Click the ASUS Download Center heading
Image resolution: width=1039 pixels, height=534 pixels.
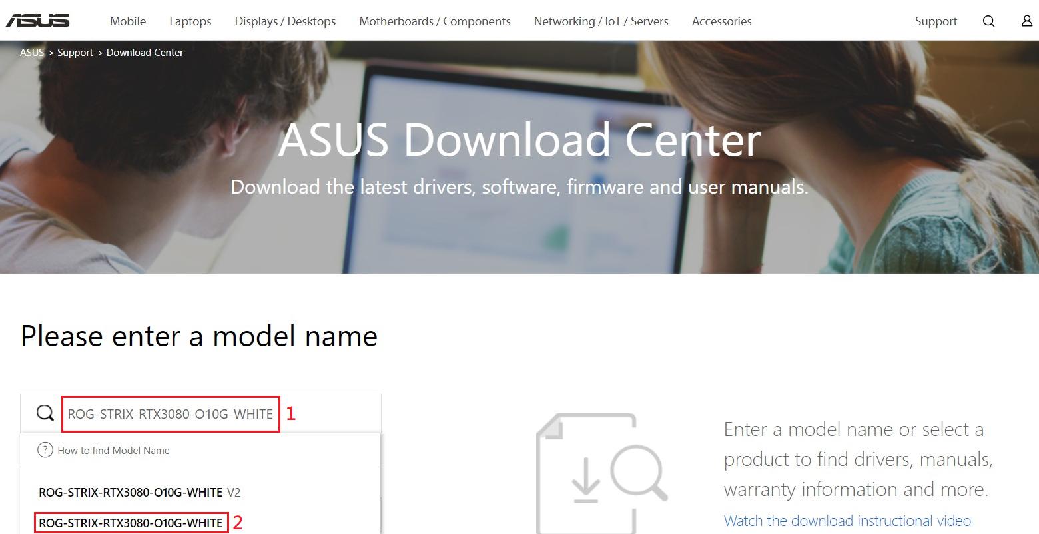(x=519, y=140)
